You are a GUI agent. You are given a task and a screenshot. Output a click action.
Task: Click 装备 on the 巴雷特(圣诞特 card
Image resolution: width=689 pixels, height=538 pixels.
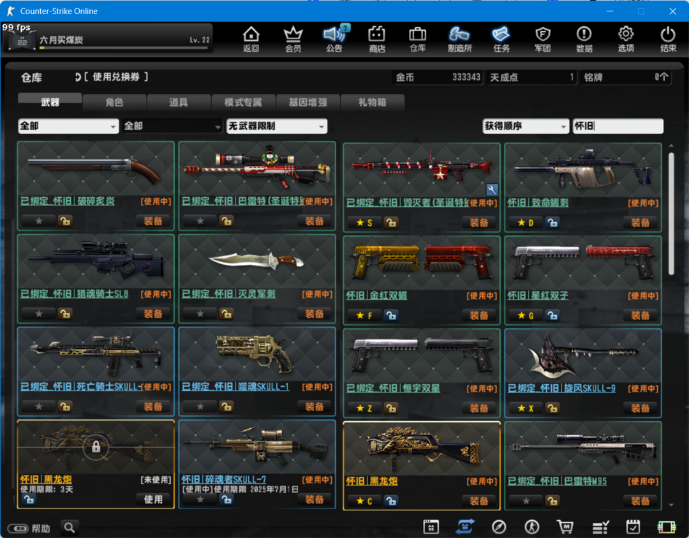[x=314, y=221]
